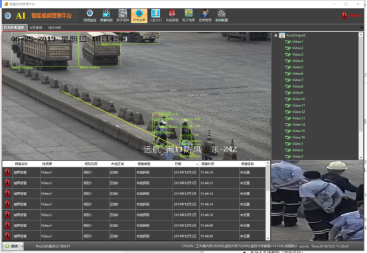Open the 系统配置 system configuration icon
The width and height of the screenshot is (367, 253).
tap(222, 16)
